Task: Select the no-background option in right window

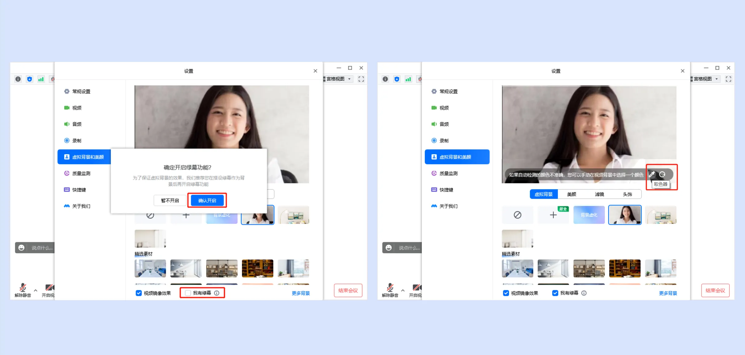Action: 517,215
